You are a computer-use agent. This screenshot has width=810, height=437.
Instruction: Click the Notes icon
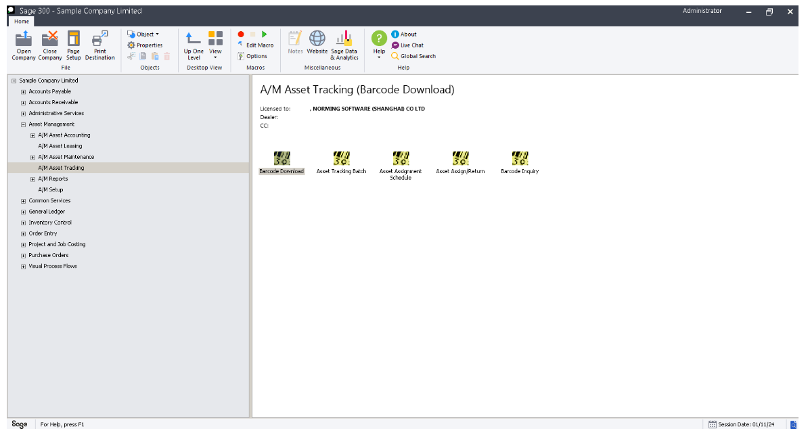[x=295, y=43]
